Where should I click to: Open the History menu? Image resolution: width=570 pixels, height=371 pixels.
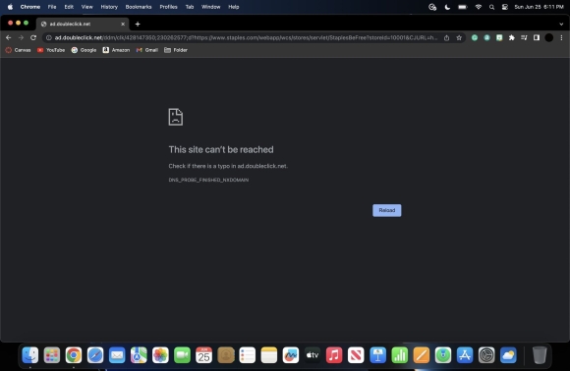(109, 7)
